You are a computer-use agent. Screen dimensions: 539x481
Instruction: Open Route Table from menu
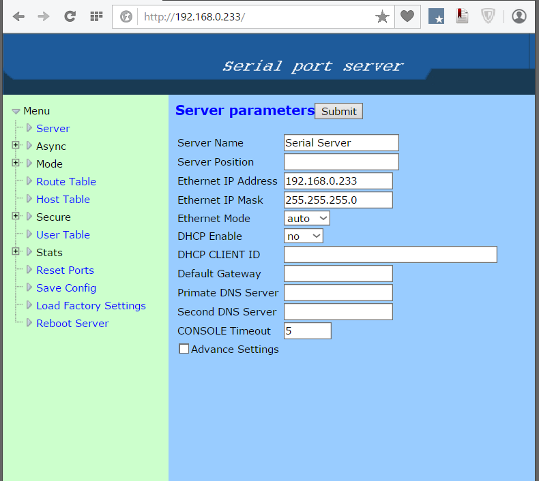click(66, 181)
